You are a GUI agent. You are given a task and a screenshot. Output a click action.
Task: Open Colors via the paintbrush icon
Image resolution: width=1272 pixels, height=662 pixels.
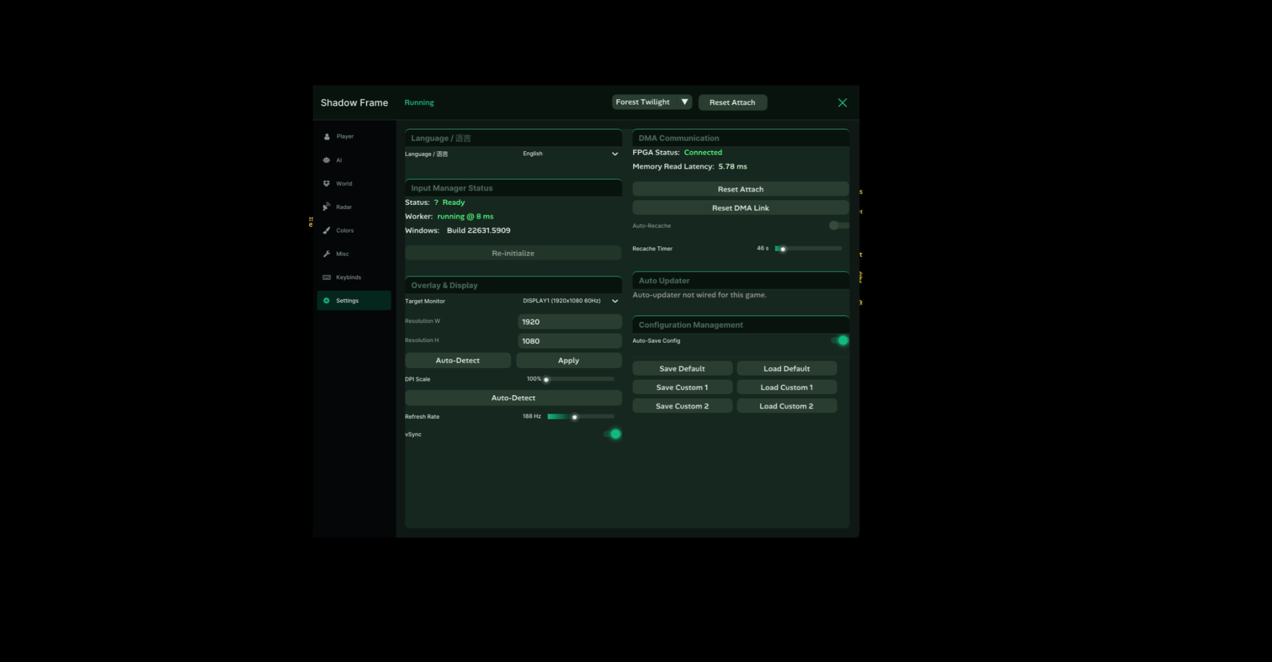point(326,230)
